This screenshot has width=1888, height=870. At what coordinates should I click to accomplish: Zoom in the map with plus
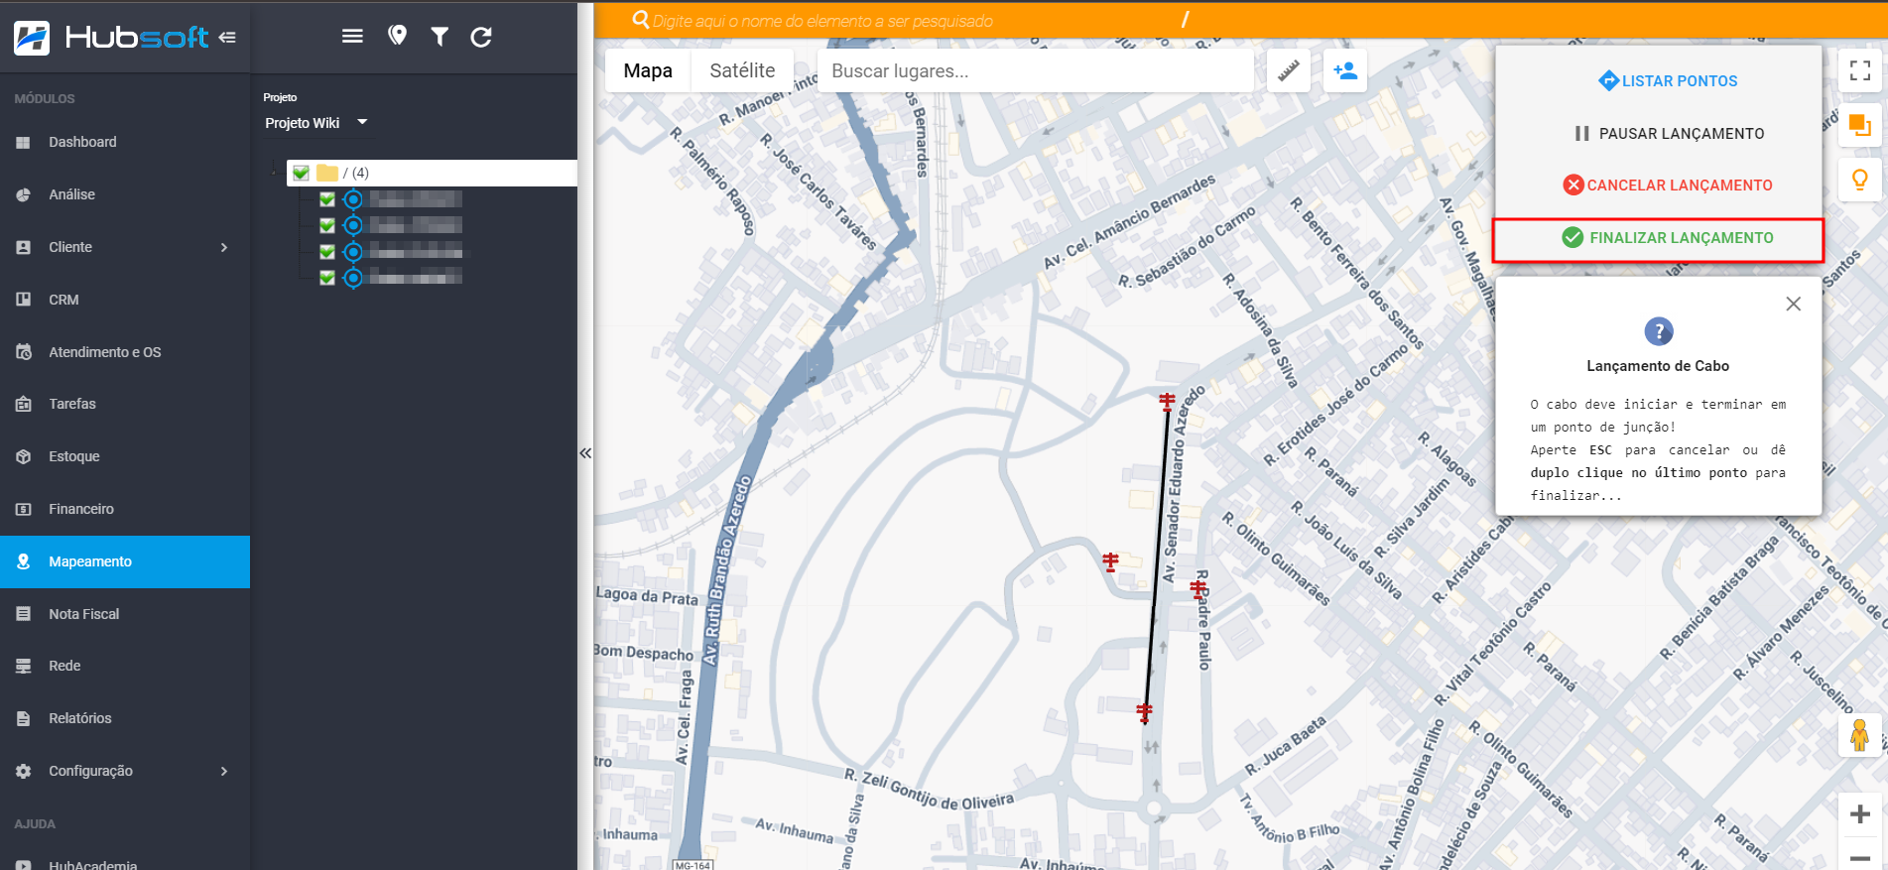pyautogui.click(x=1860, y=814)
